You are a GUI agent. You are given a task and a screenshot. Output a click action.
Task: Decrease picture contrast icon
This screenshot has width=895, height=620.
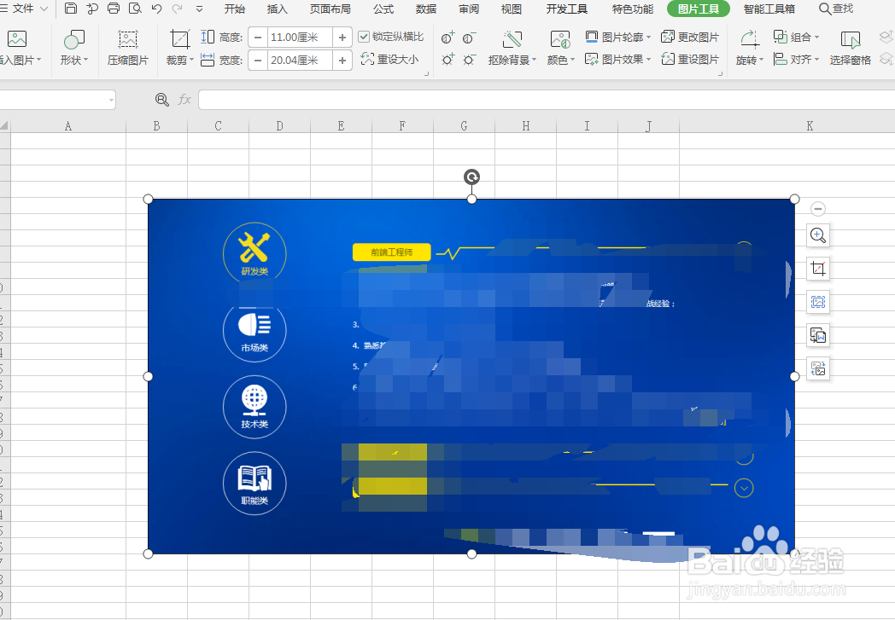coord(469,38)
